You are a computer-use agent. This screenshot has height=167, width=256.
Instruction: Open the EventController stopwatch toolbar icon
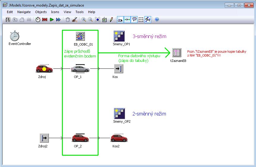[x=38, y=20]
